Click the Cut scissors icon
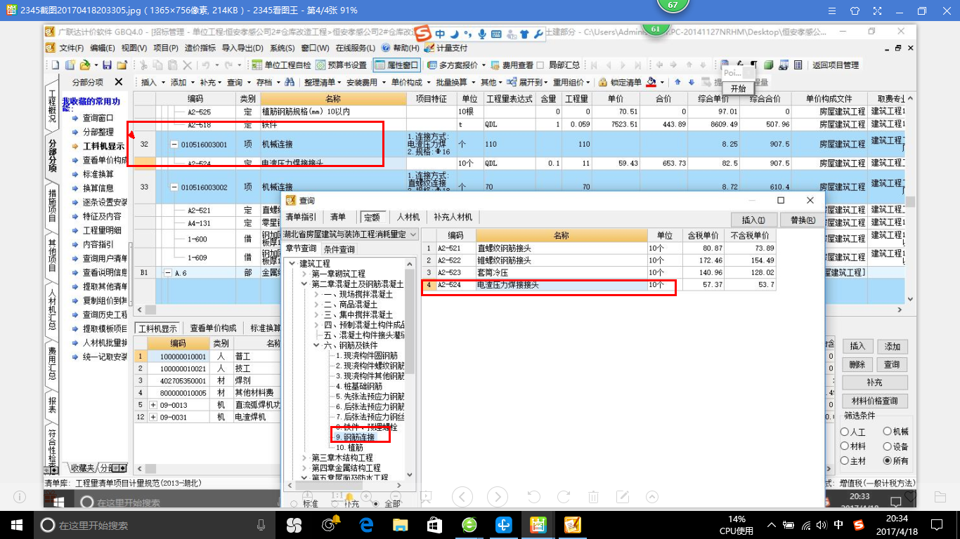 coord(143,65)
